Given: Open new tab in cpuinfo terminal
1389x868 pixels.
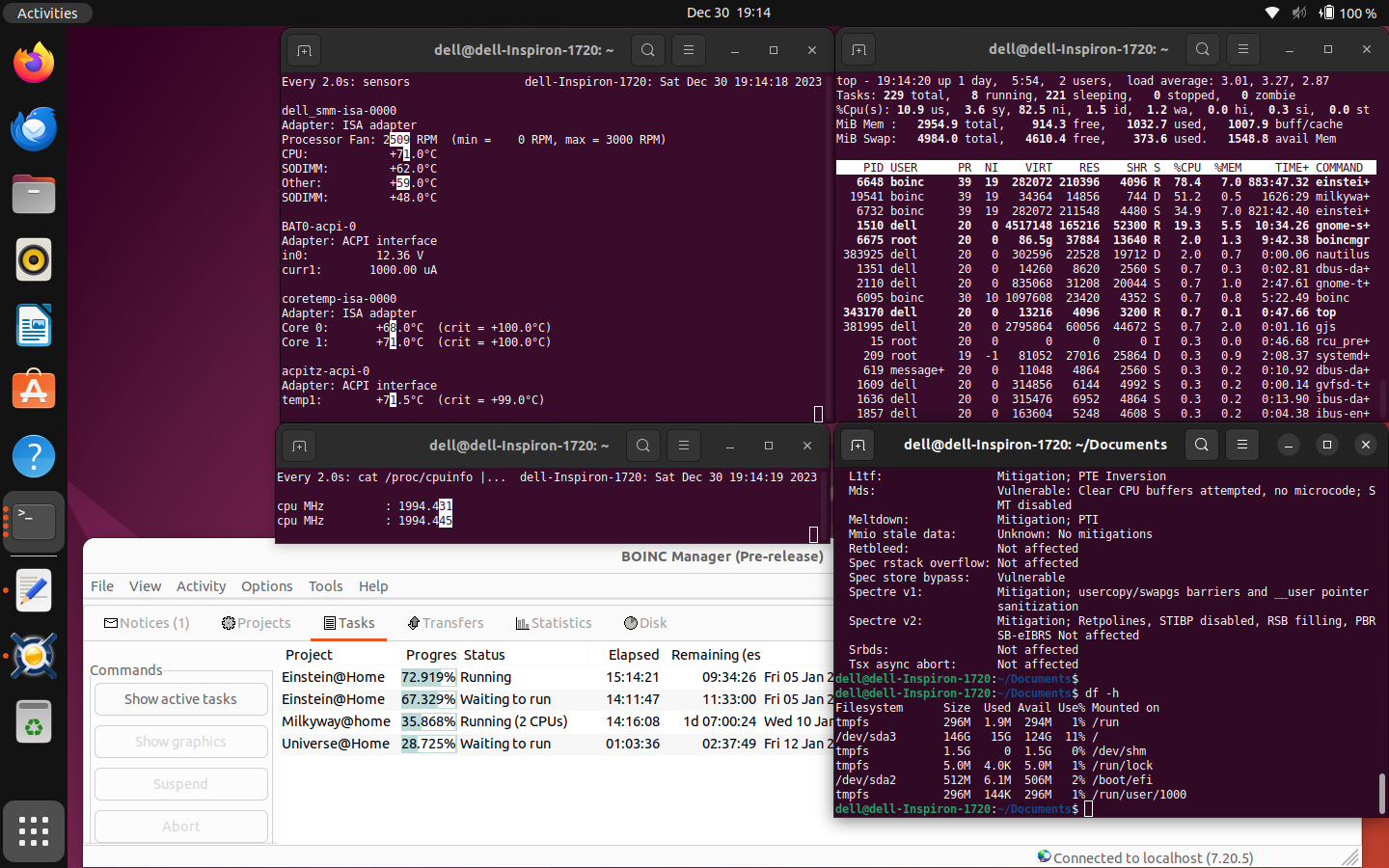Looking at the screenshot, I should [x=299, y=446].
